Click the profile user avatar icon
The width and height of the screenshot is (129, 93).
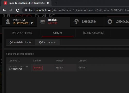point(8,22)
